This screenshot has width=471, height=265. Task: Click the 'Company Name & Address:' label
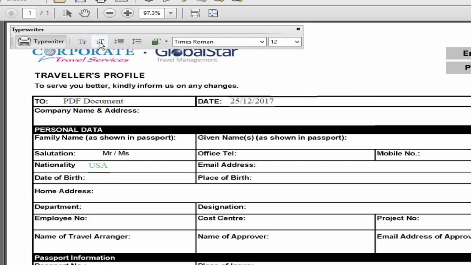point(87,111)
